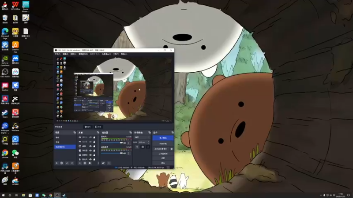Open the 文件(F) menu
The image size is (353, 198).
point(58,54)
